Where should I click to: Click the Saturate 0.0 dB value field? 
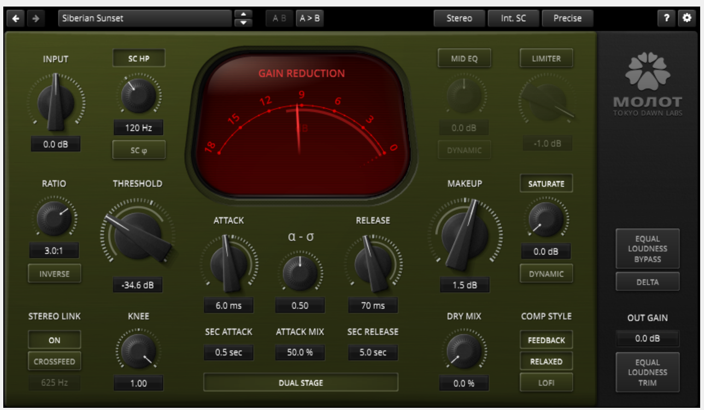(x=546, y=252)
